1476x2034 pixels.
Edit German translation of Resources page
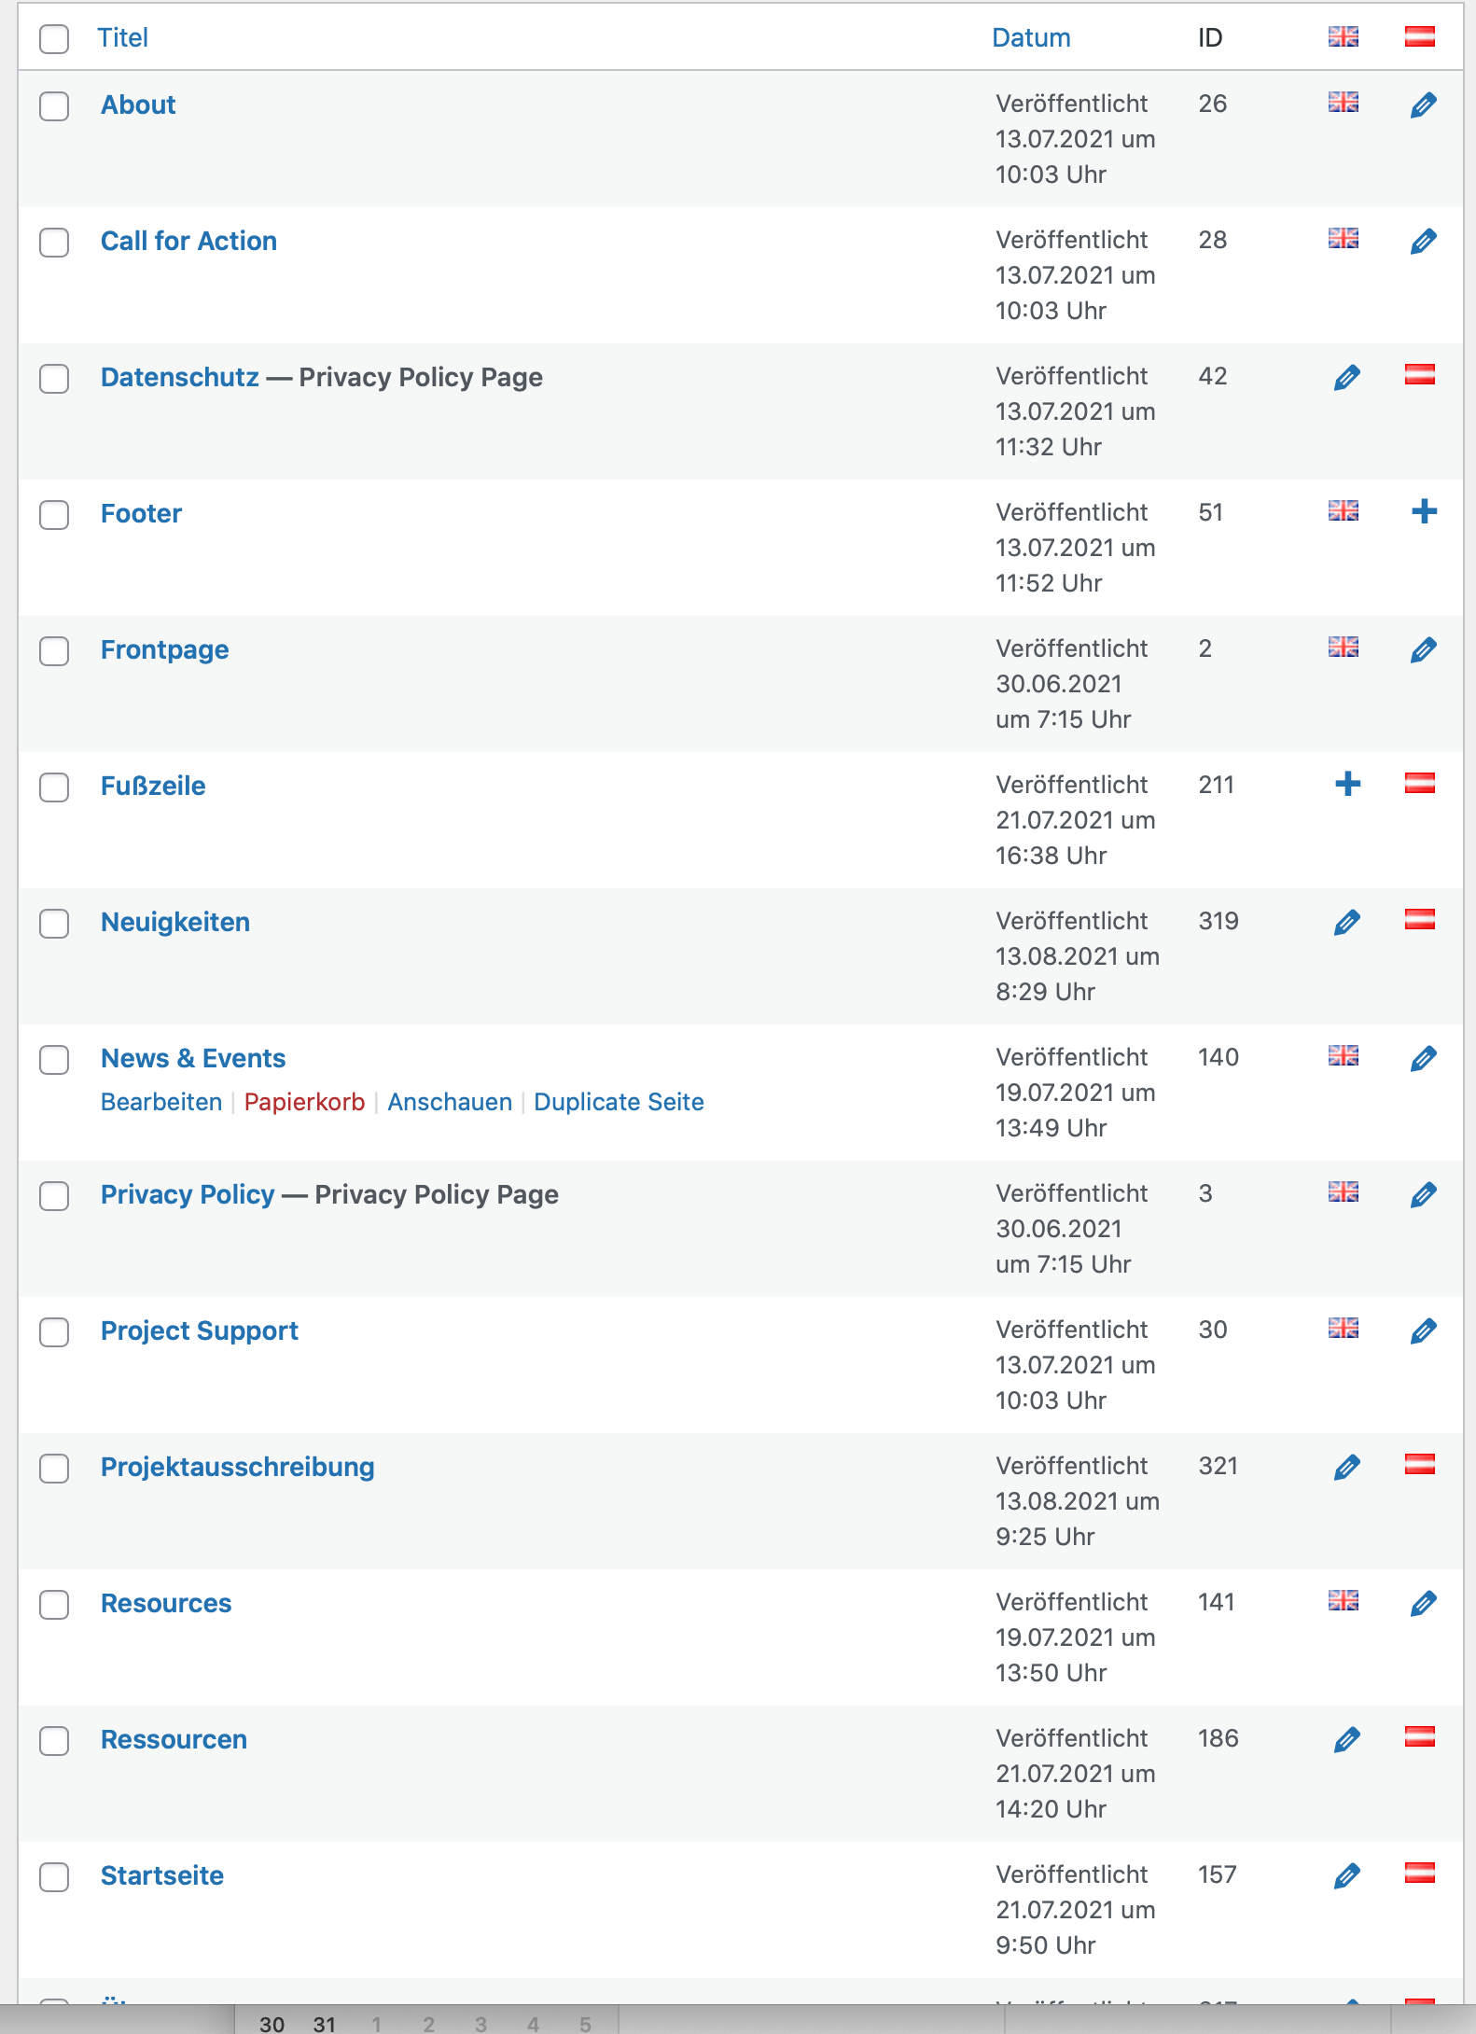1423,1604
